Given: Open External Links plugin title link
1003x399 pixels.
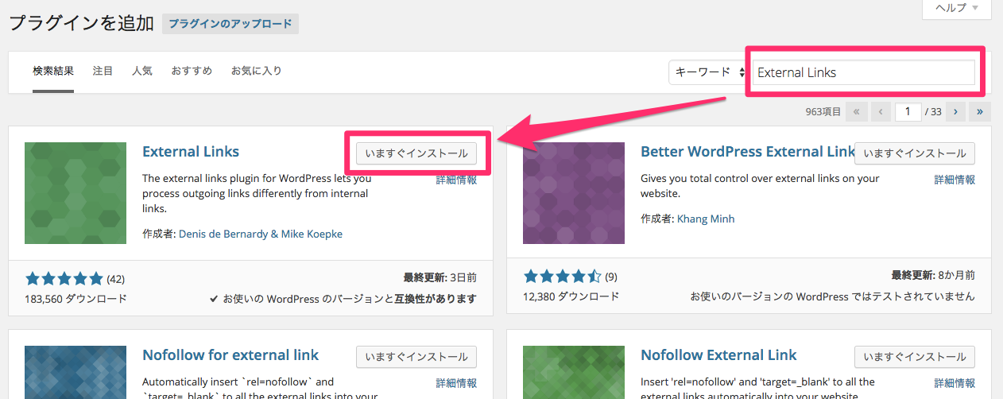Looking at the screenshot, I should click(x=191, y=152).
